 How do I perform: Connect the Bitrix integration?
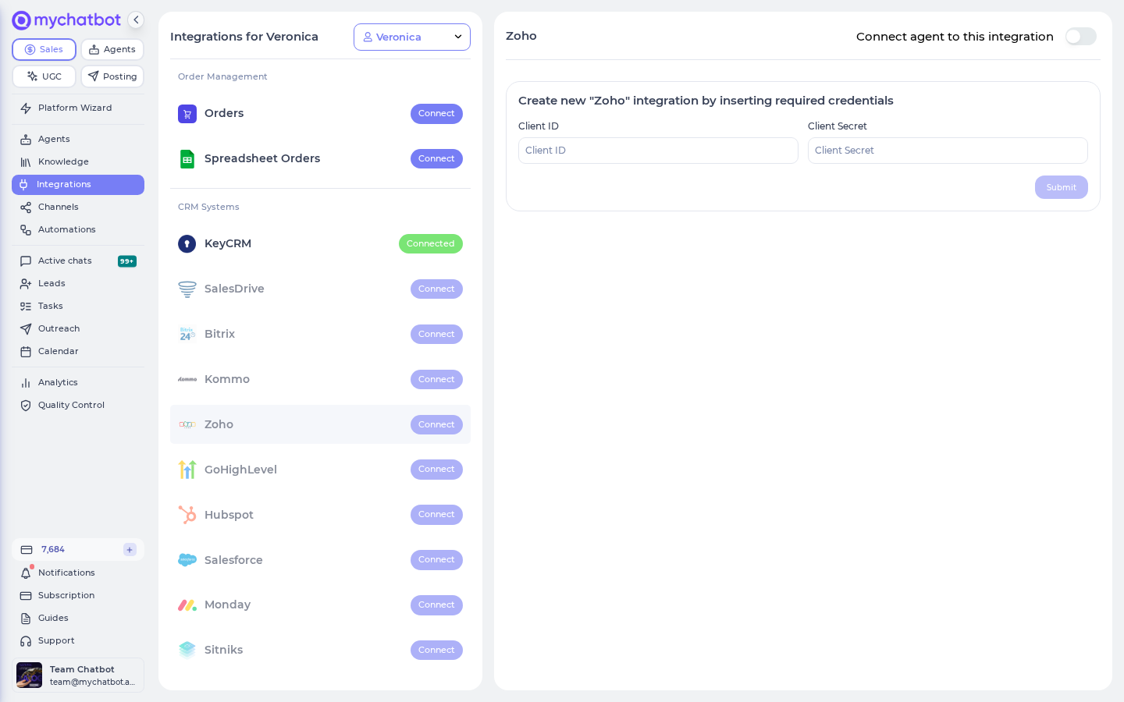click(436, 335)
